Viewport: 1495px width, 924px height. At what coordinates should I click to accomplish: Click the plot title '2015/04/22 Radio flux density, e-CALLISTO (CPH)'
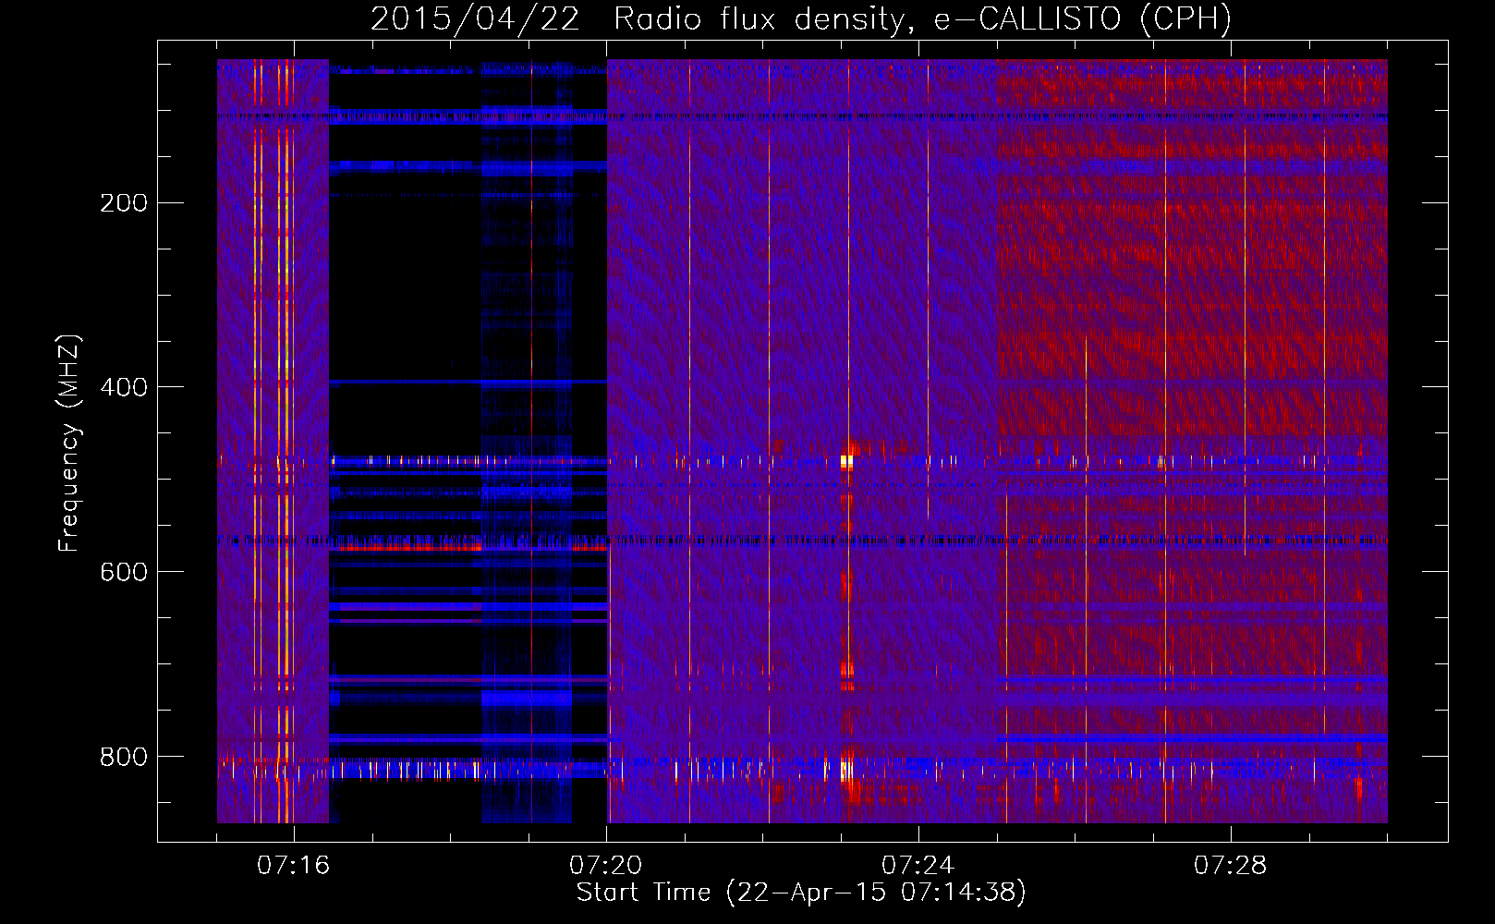click(x=801, y=18)
